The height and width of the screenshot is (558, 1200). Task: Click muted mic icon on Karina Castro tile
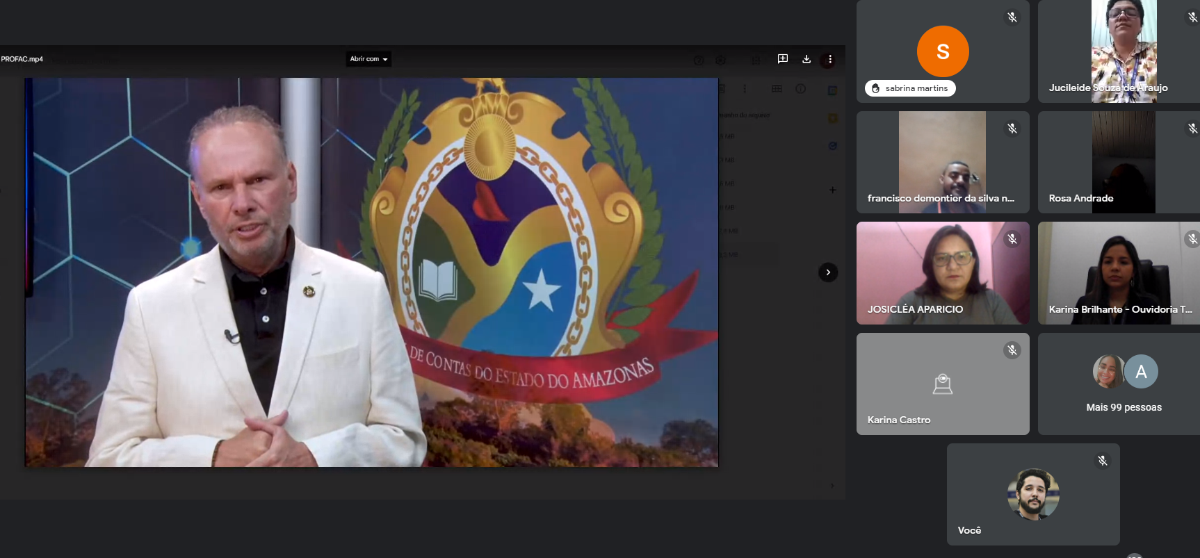click(x=1012, y=350)
